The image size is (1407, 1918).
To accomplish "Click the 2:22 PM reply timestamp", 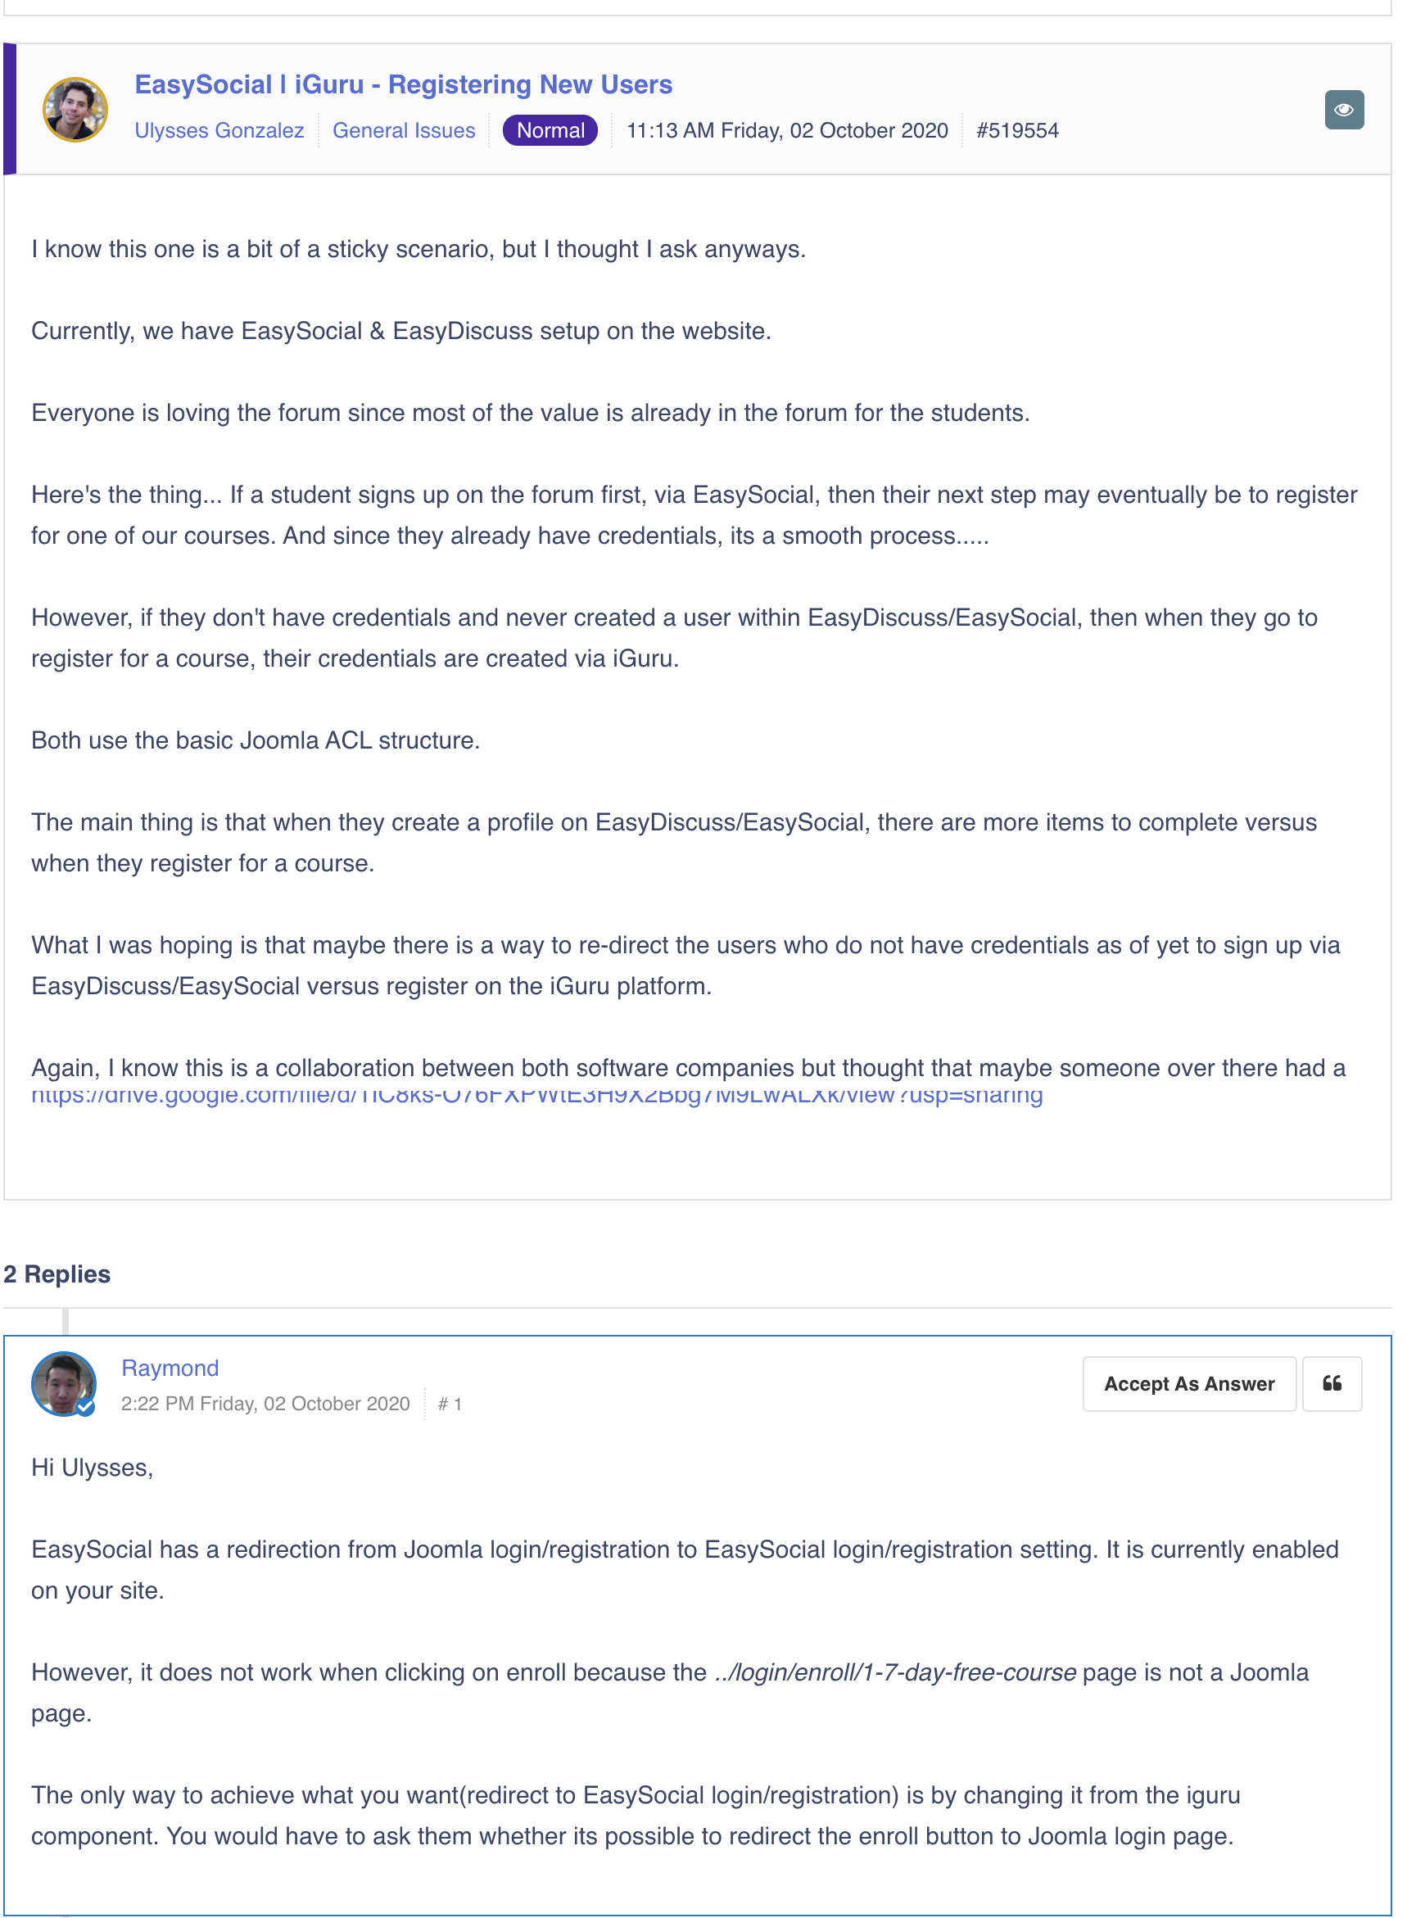I will click(265, 1403).
